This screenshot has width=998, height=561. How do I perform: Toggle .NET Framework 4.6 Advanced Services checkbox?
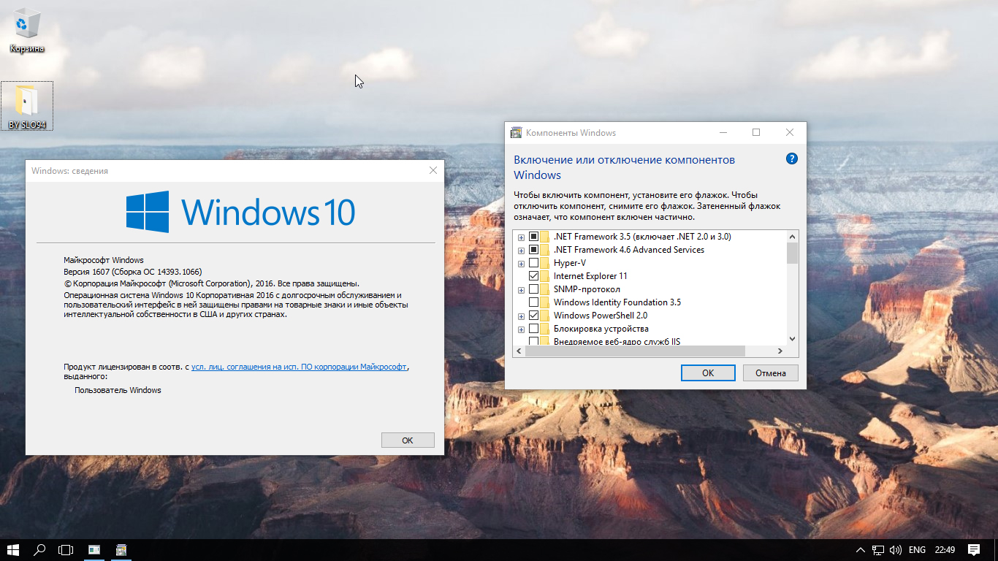533,250
